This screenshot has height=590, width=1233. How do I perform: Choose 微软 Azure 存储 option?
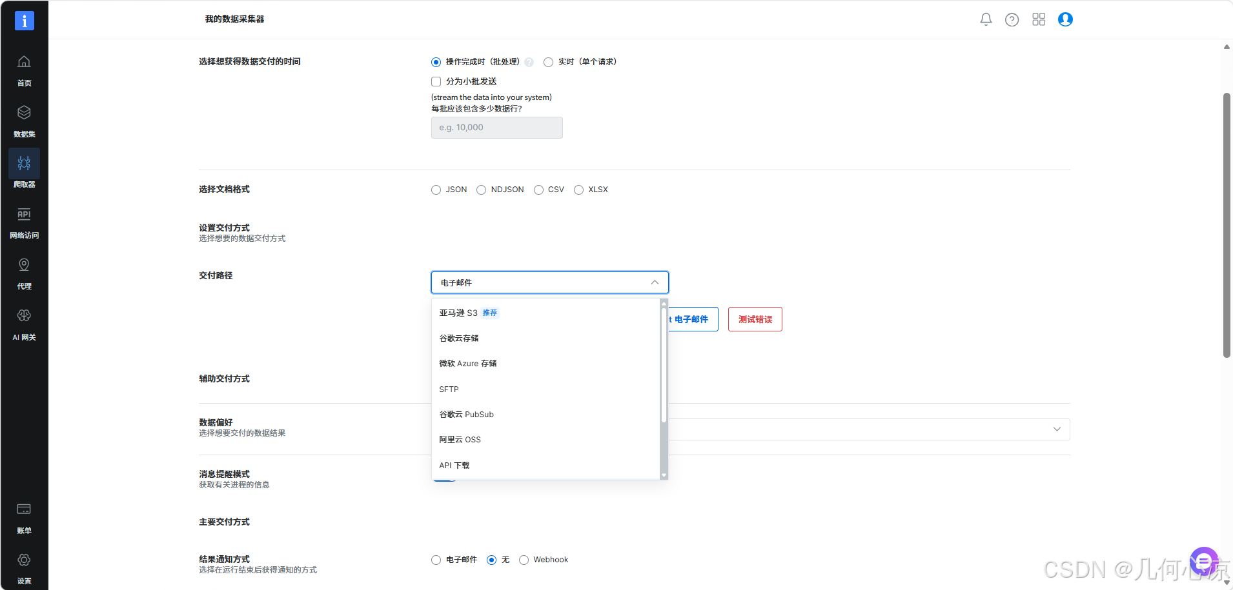coord(545,364)
